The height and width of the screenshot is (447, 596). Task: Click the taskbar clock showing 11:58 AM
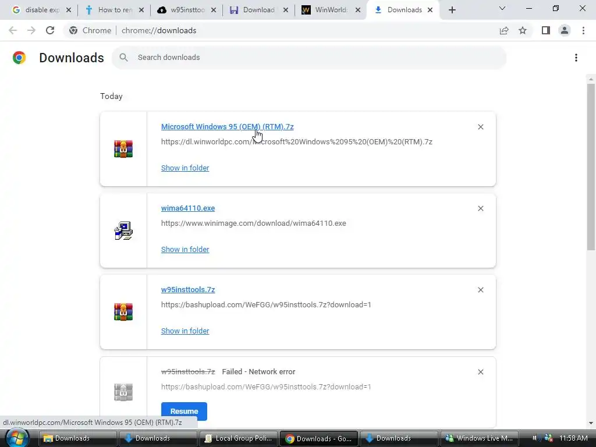[573, 438]
